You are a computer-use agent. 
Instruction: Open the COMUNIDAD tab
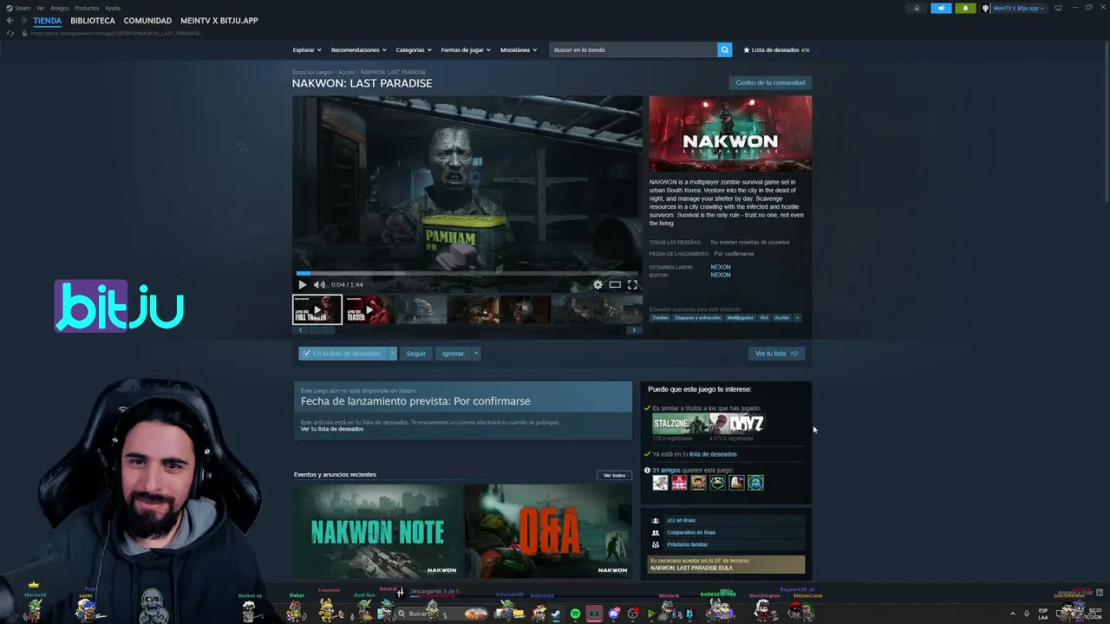(x=147, y=21)
